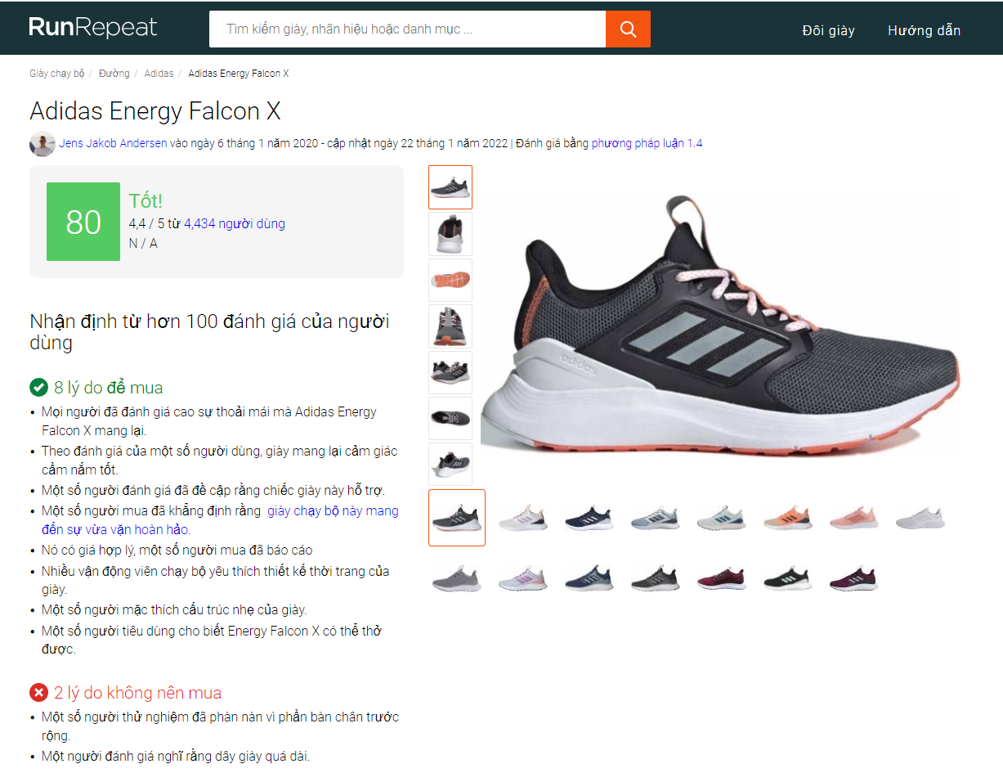Click bullet 'Một số người đánh giá đã đề cập'
The height and width of the screenshot is (782, 1003).
click(x=213, y=491)
